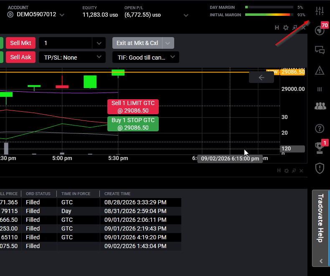This screenshot has width=330, height=276.
Task: Select the order created 08/28/2026 3:33:29 PM
Action: (x=135, y=202)
